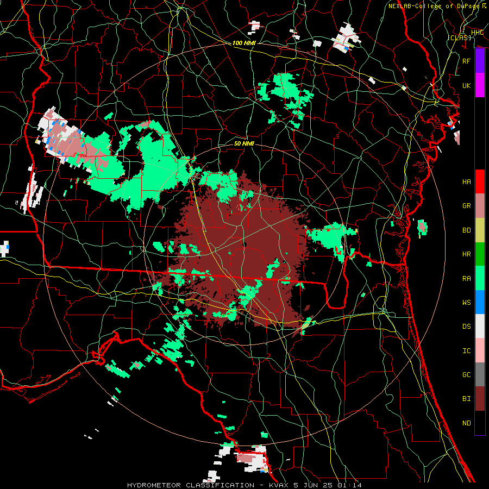The height and width of the screenshot is (489, 489).
Task: Click the RF legend label
Action: (x=467, y=61)
